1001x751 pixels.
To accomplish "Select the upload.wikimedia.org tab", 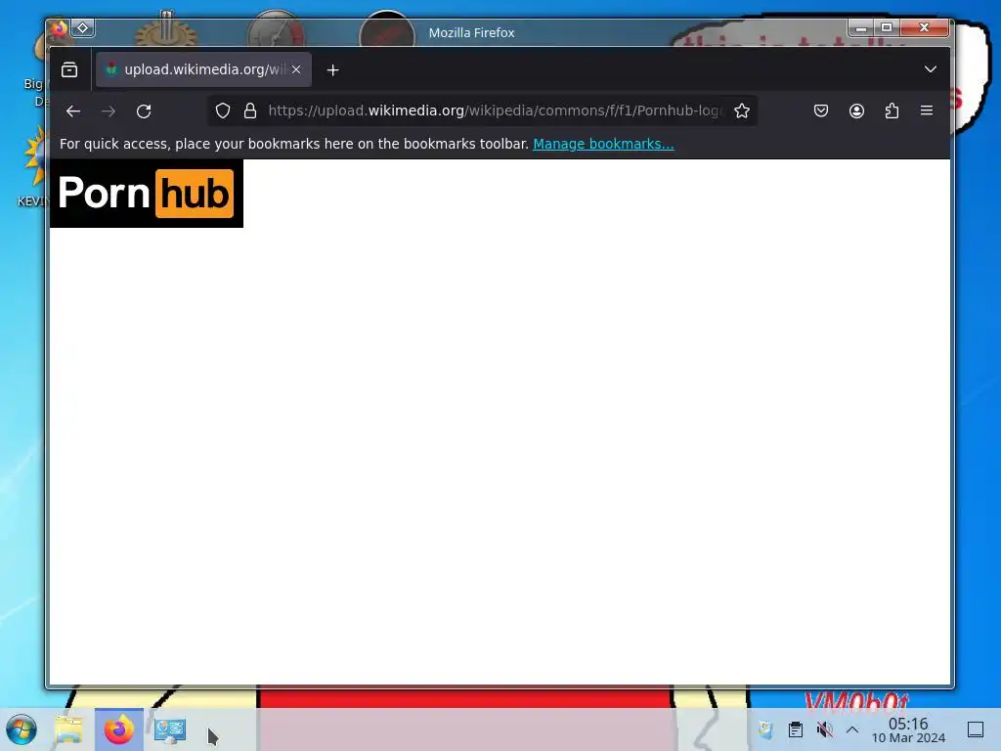I will click(203, 69).
